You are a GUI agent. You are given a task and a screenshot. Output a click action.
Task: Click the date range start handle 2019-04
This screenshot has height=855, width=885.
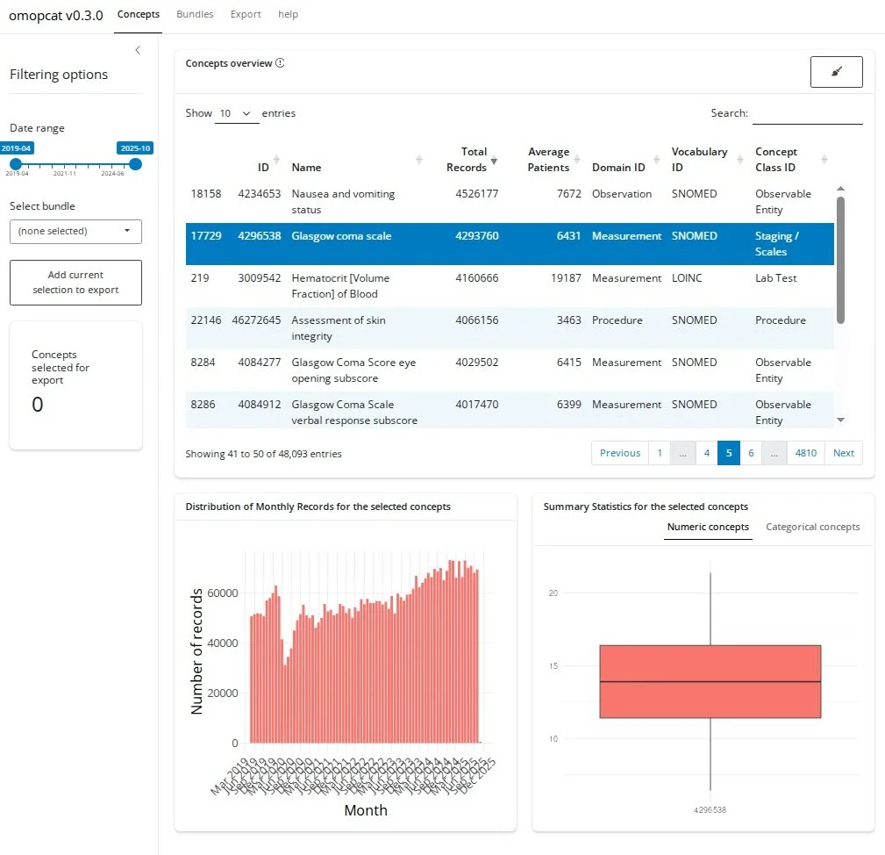pos(16,164)
